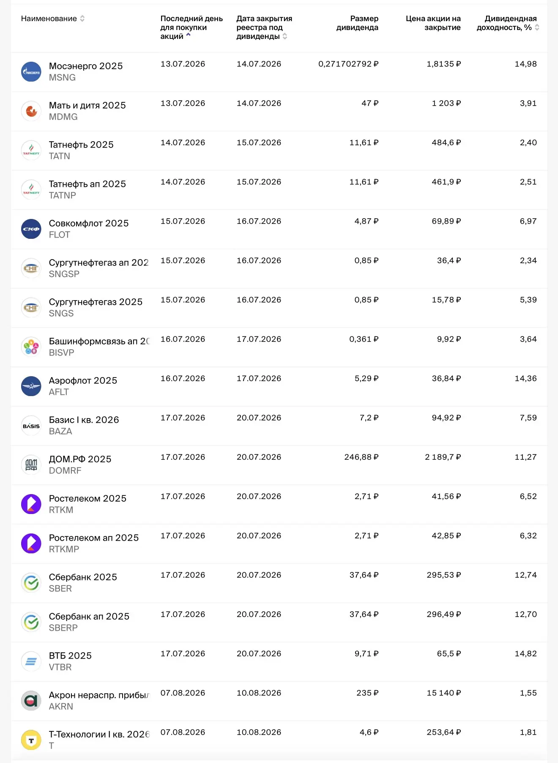Open the Аэрофлот winged logo icon
The height and width of the screenshot is (763, 558).
pyautogui.click(x=31, y=386)
